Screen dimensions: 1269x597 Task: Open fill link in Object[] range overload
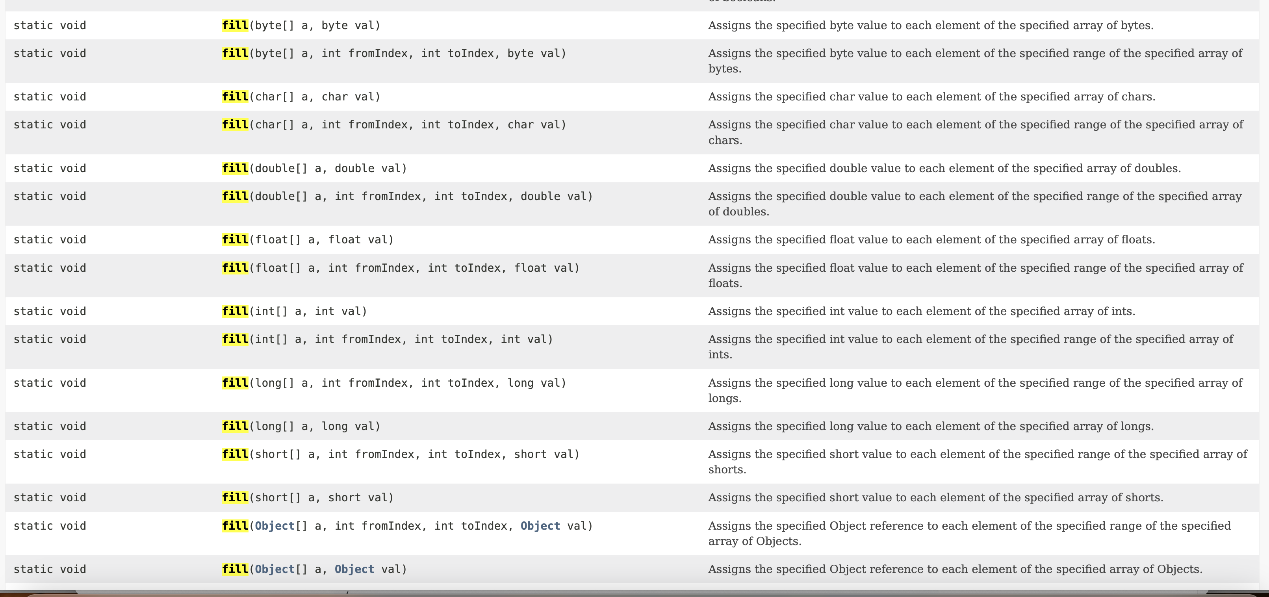[235, 526]
